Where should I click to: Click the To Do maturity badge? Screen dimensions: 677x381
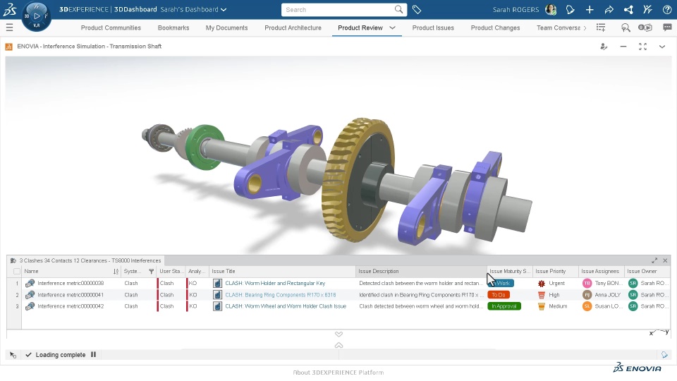point(499,295)
